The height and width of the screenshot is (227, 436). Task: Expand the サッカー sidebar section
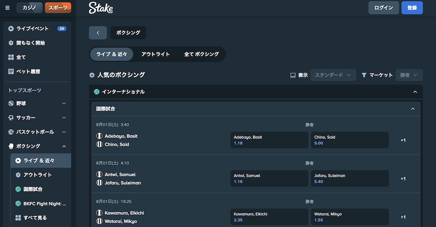click(x=64, y=117)
